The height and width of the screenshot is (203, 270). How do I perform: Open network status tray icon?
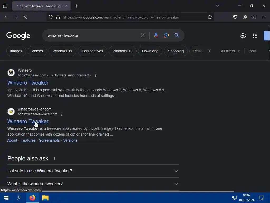(234, 198)
